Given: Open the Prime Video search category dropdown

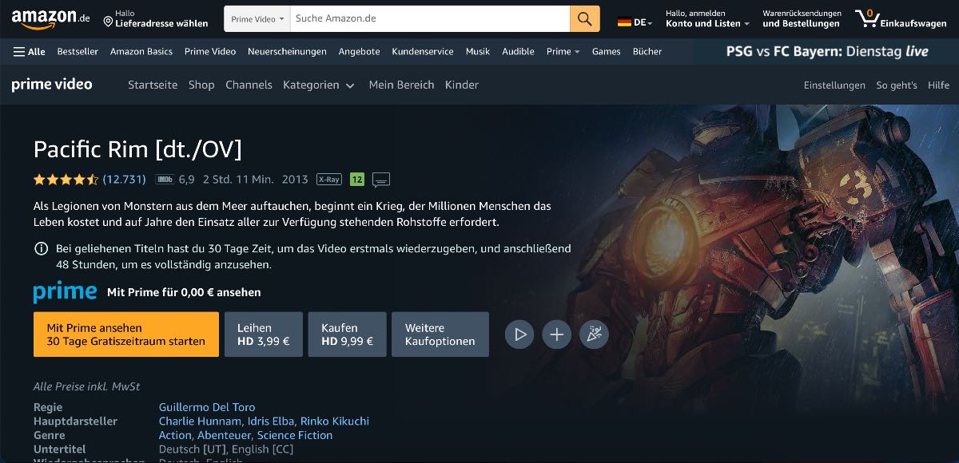Looking at the screenshot, I should pyautogui.click(x=257, y=18).
